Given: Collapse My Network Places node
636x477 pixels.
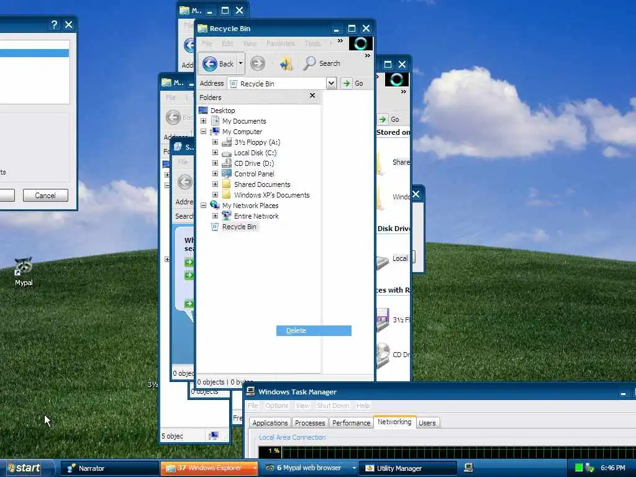Looking at the screenshot, I should [x=204, y=205].
